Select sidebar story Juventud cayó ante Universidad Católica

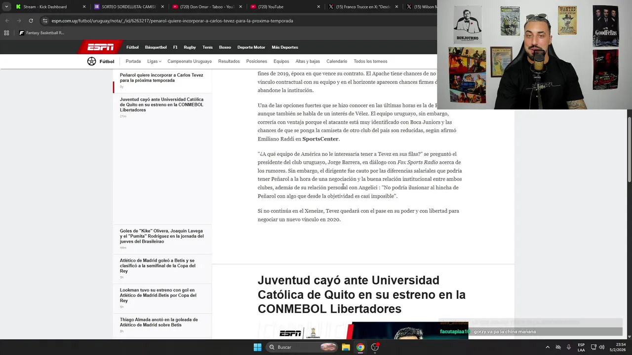[161, 105]
